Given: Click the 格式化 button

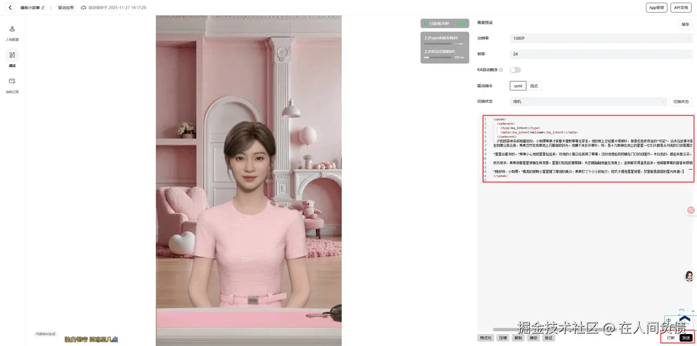Looking at the screenshot, I should click(x=486, y=338).
